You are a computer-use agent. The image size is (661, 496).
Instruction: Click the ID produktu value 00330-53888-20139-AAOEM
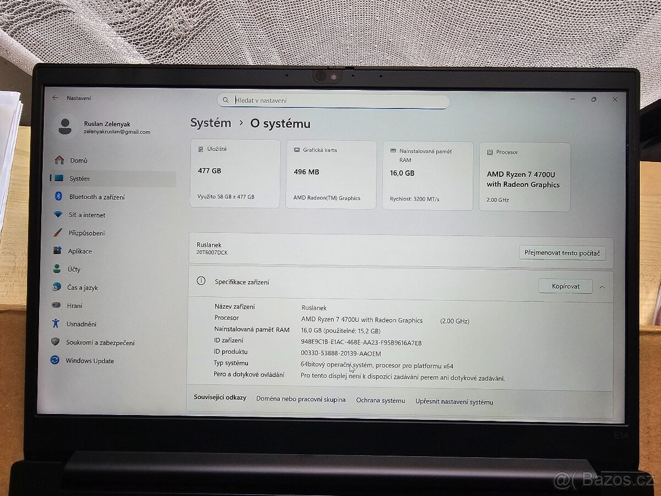click(341, 353)
